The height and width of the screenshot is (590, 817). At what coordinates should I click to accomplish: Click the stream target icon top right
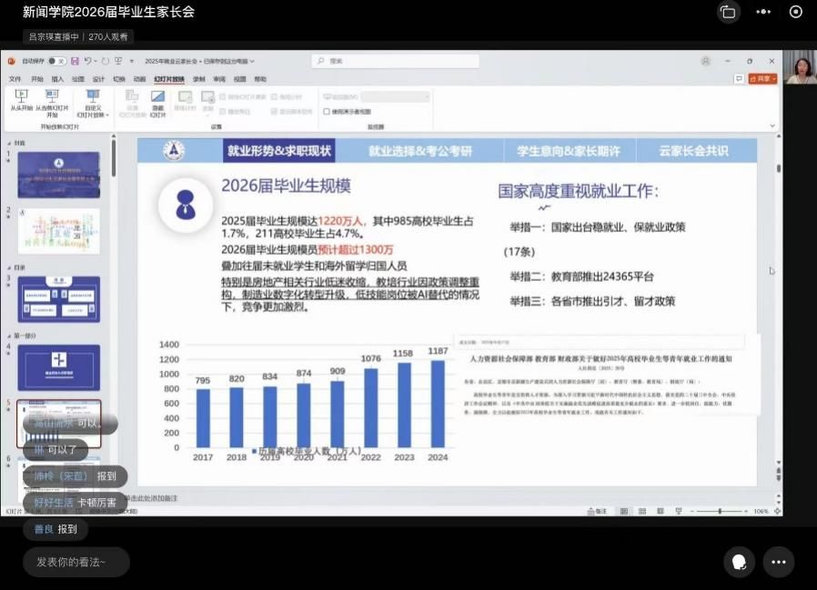click(795, 12)
